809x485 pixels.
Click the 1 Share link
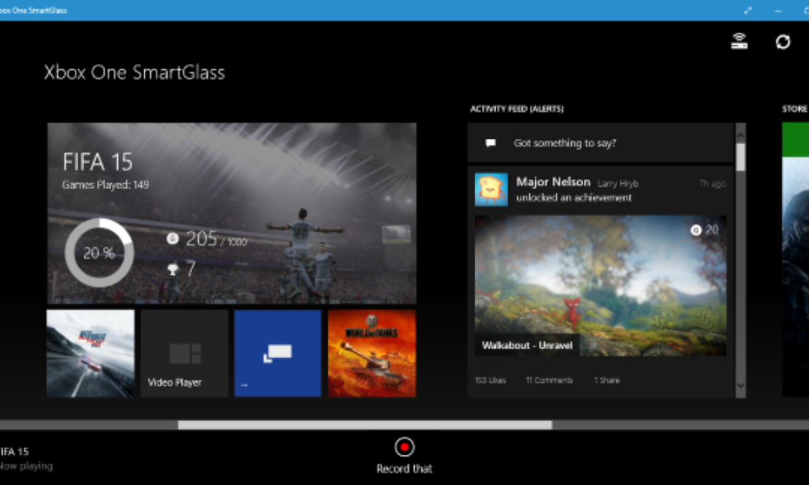(x=607, y=380)
